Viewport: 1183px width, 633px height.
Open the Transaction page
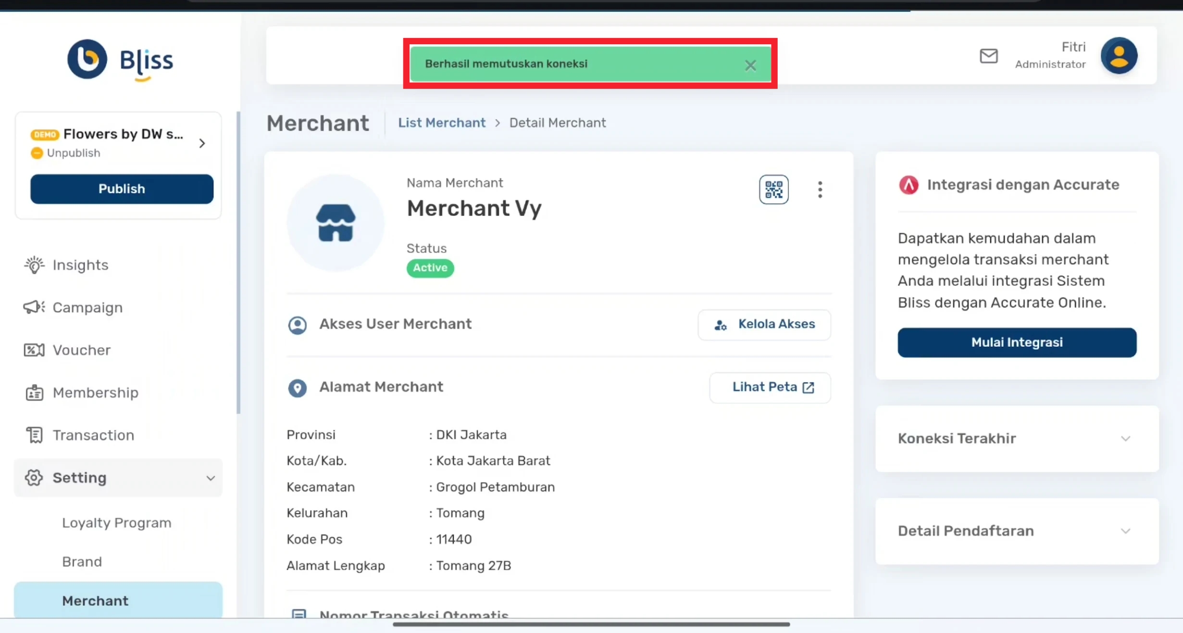[93, 435]
